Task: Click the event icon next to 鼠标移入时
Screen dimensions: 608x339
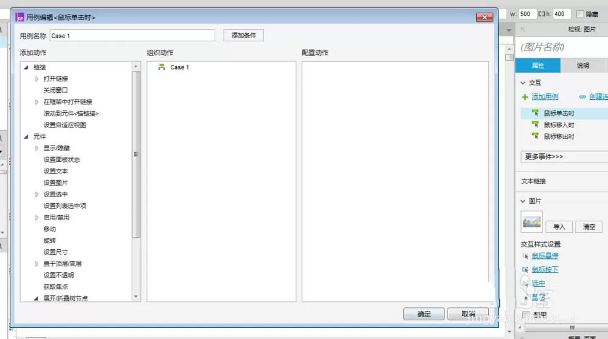Action: point(535,124)
